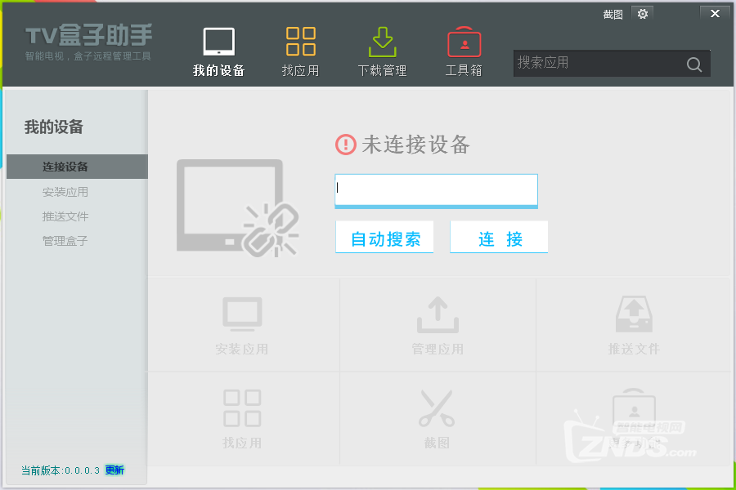This screenshot has width=736, height=490.
Task: Click the 截图 link in title bar
Action: pyautogui.click(x=613, y=15)
